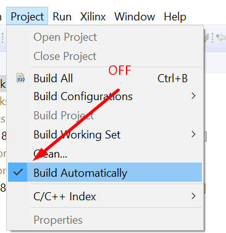Image resolution: width=226 pixels, height=233 pixels.
Task: Open the Xilinx menu
Action: click(93, 16)
